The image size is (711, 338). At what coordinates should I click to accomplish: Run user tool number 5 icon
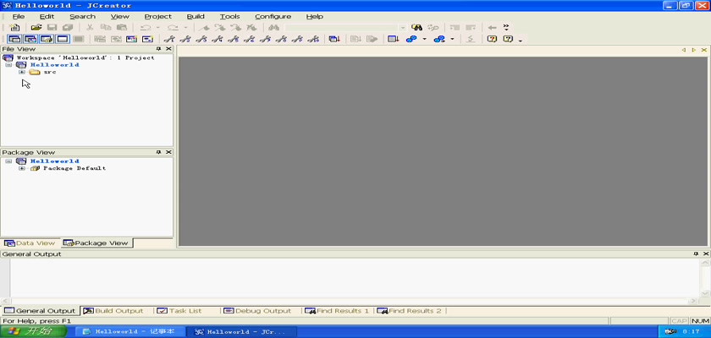tap(233, 40)
